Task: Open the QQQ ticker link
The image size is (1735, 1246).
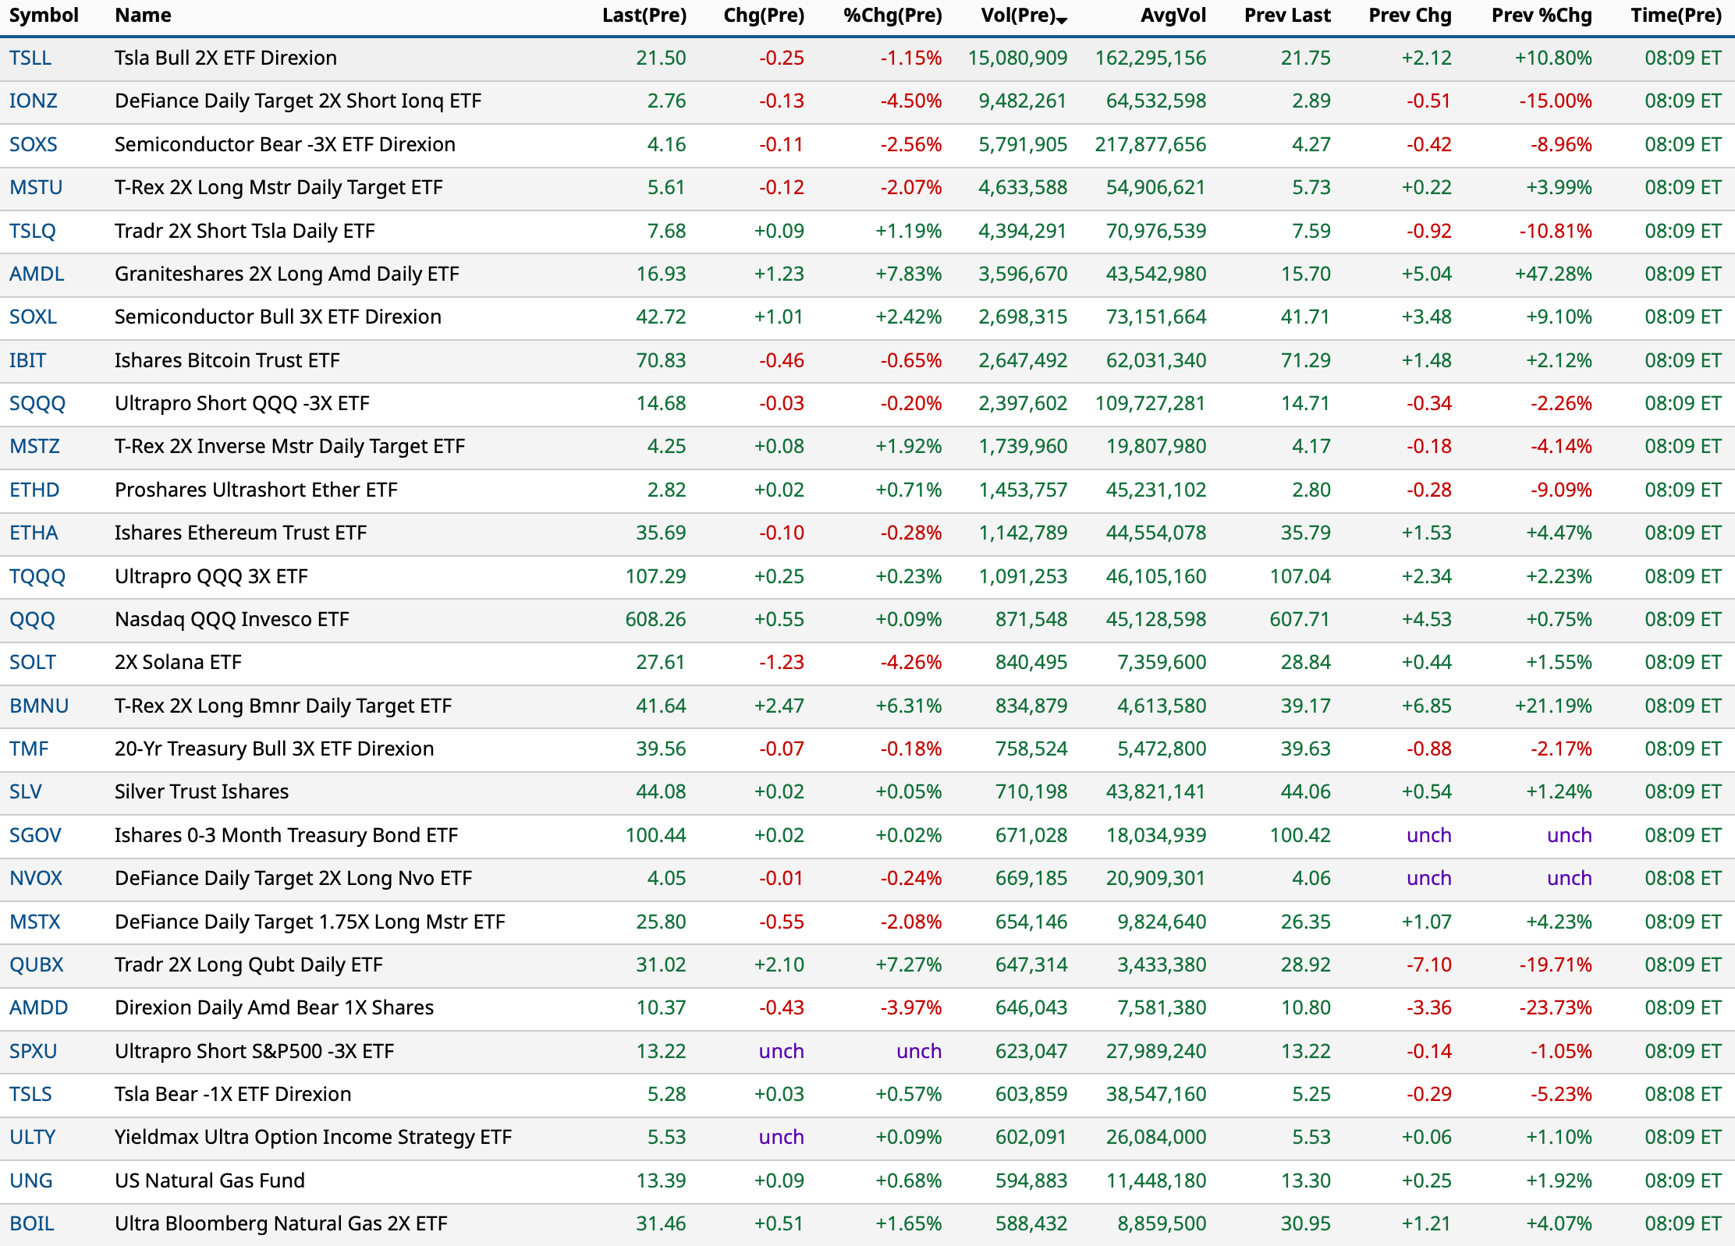Action: tap(32, 619)
